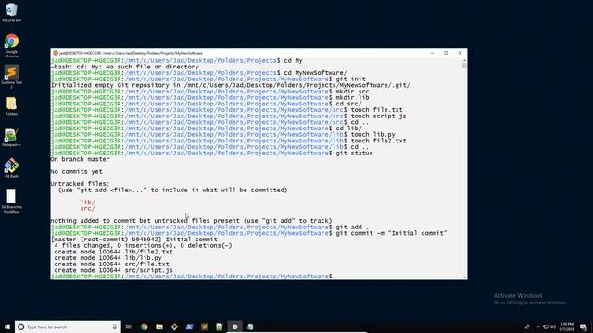Screen dimensions: 593x333
Task: Click the 'On branch master' line
Action: click(x=81, y=159)
